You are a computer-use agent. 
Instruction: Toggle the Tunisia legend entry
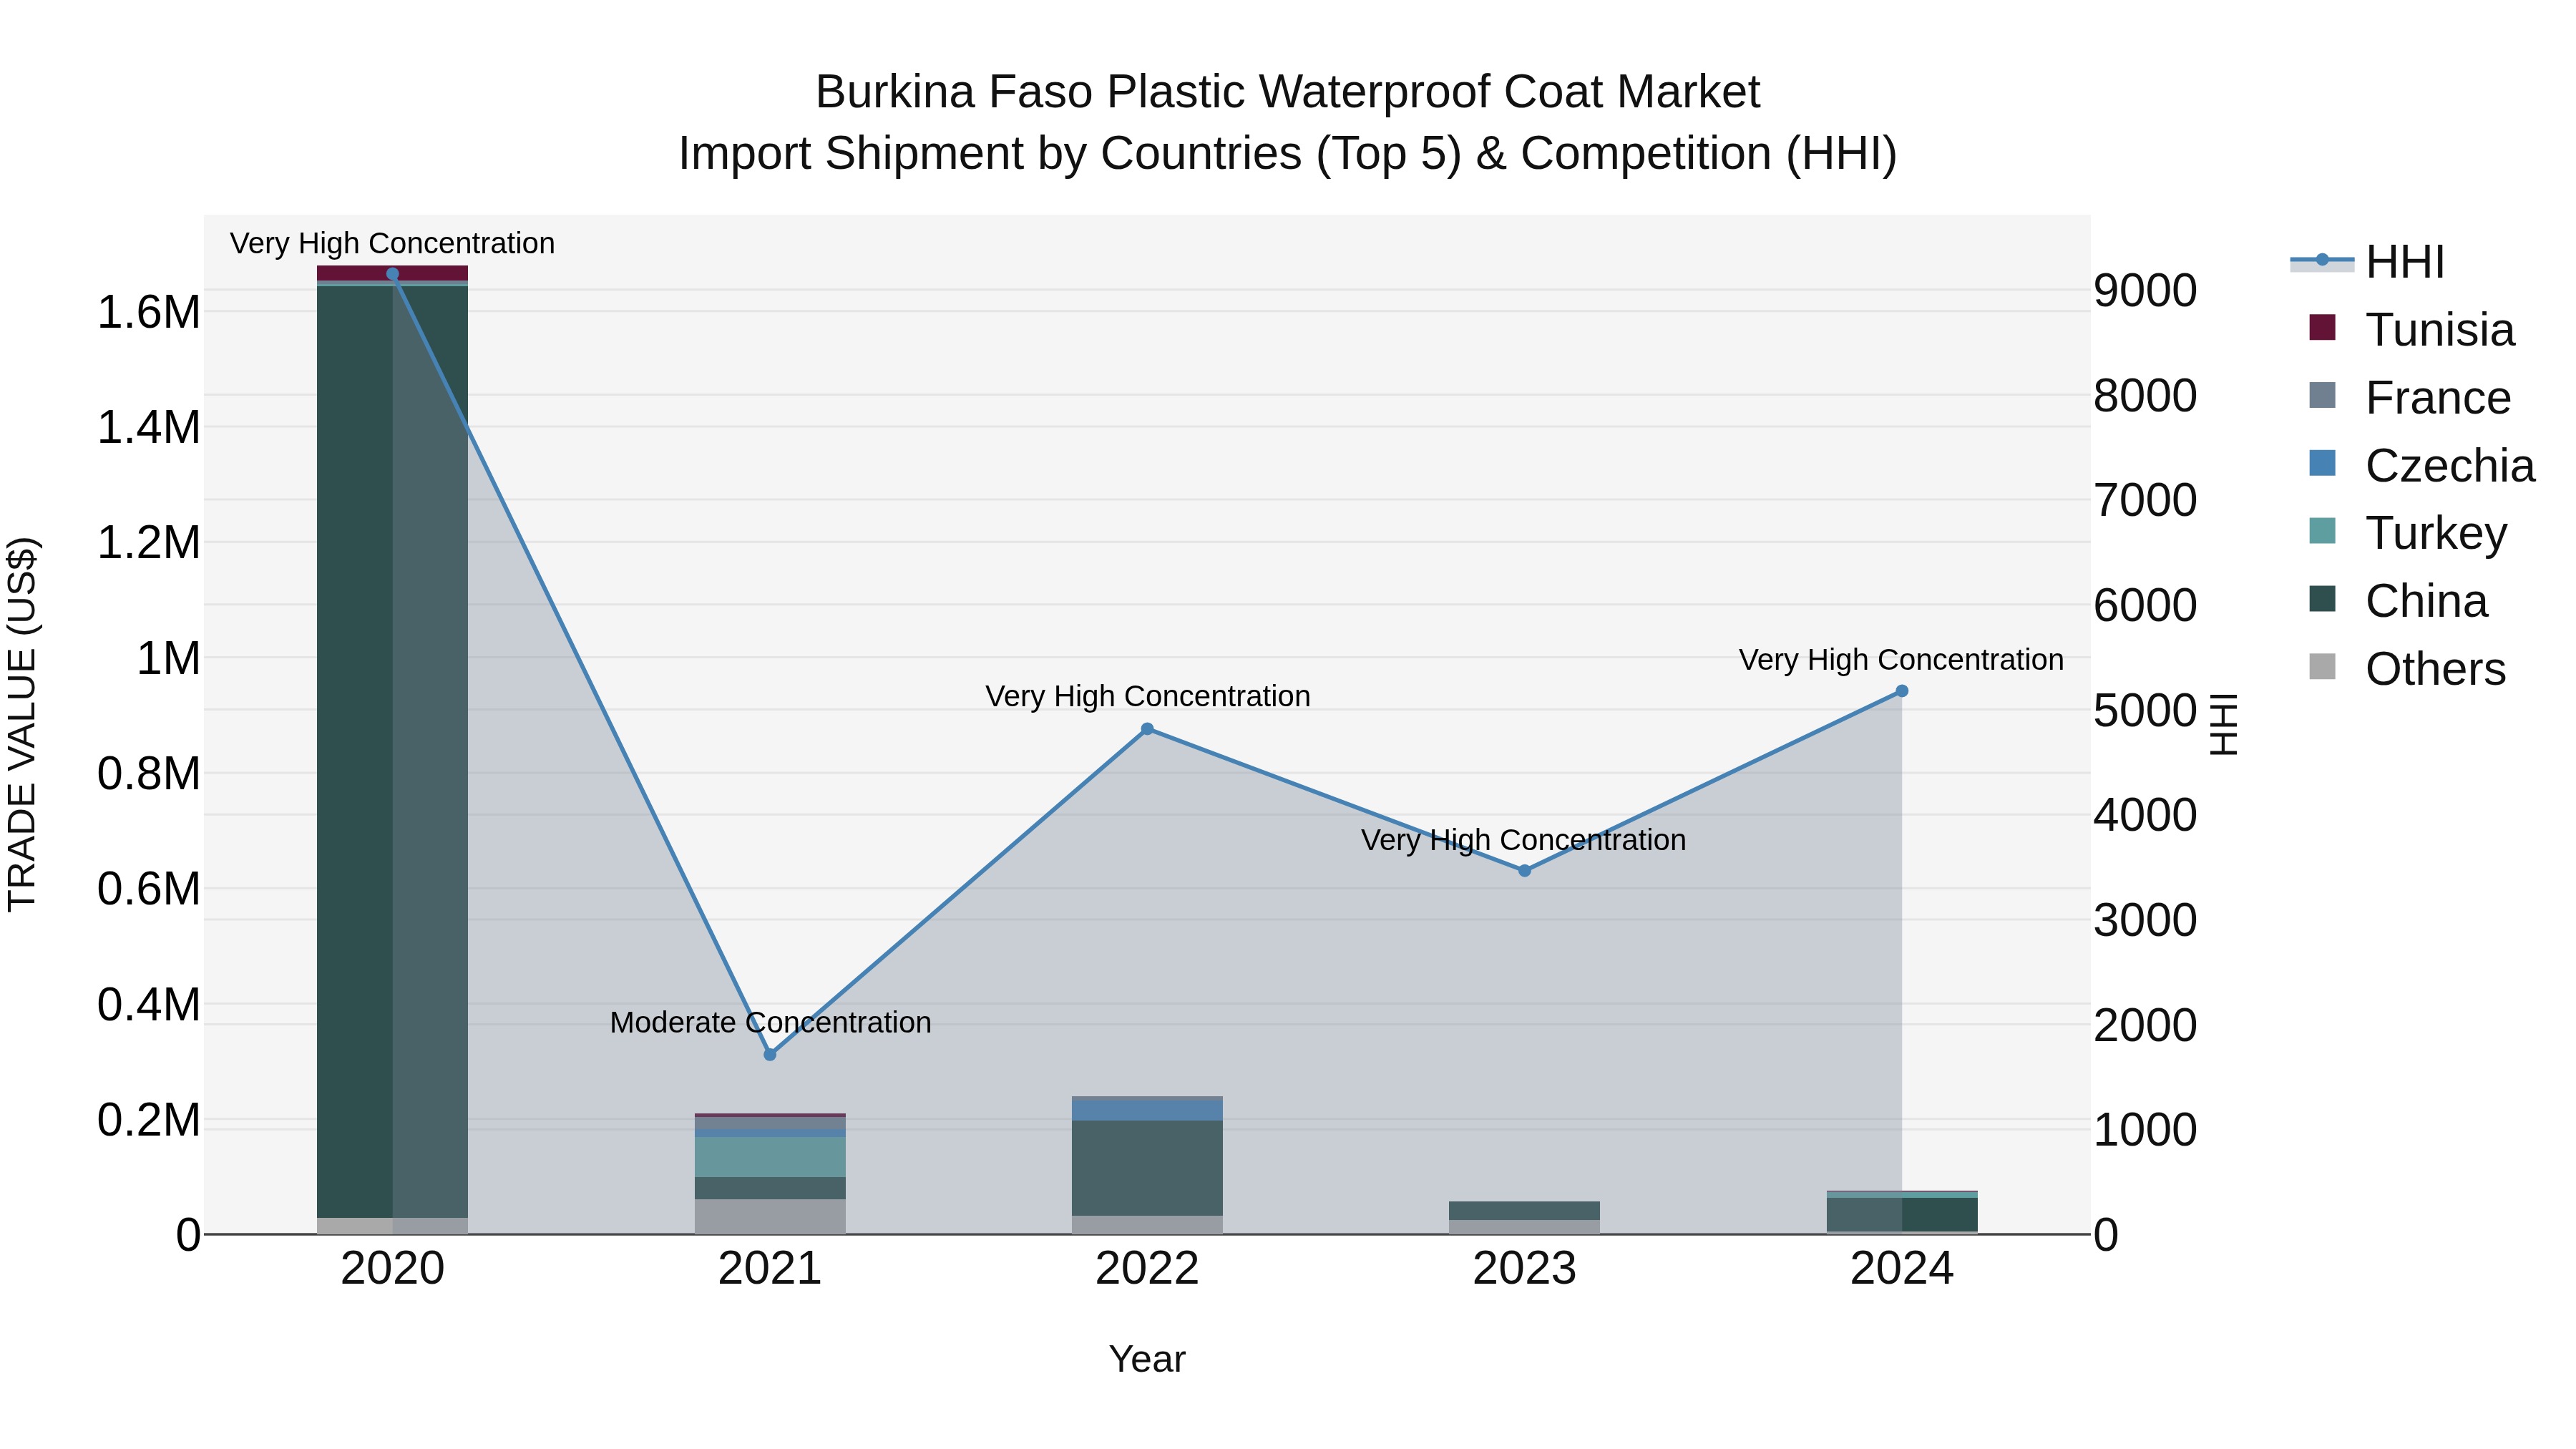(2412, 330)
